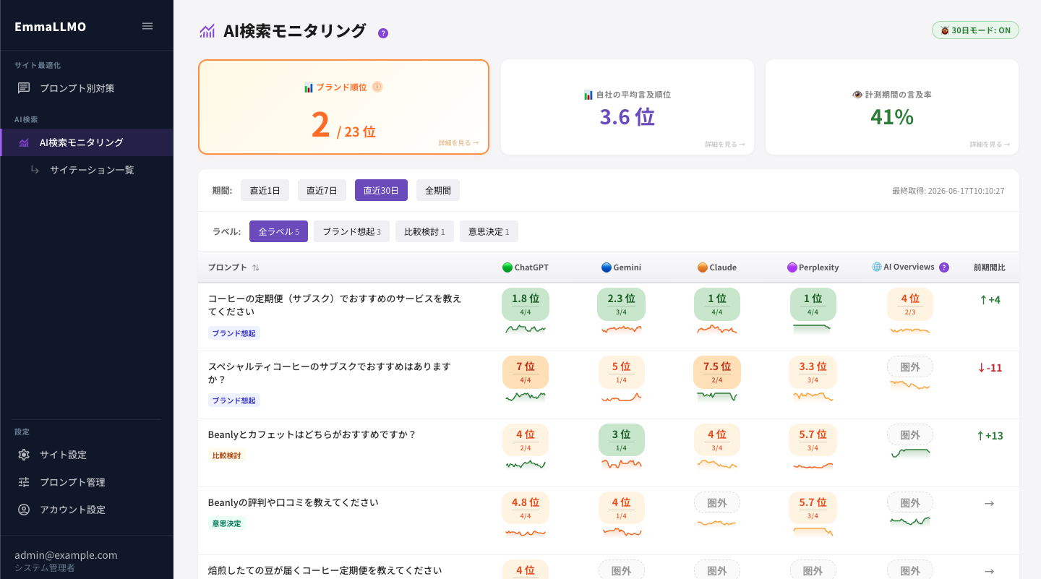Click 3位 Gemini cell for Beanlyとカフェット
1041x579 pixels.
click(621, 440)
